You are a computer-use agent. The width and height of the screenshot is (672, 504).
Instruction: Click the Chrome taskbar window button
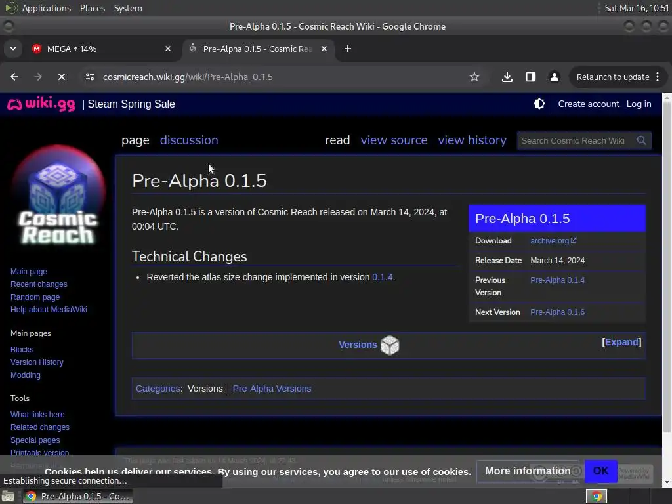(x=77, y=496)
